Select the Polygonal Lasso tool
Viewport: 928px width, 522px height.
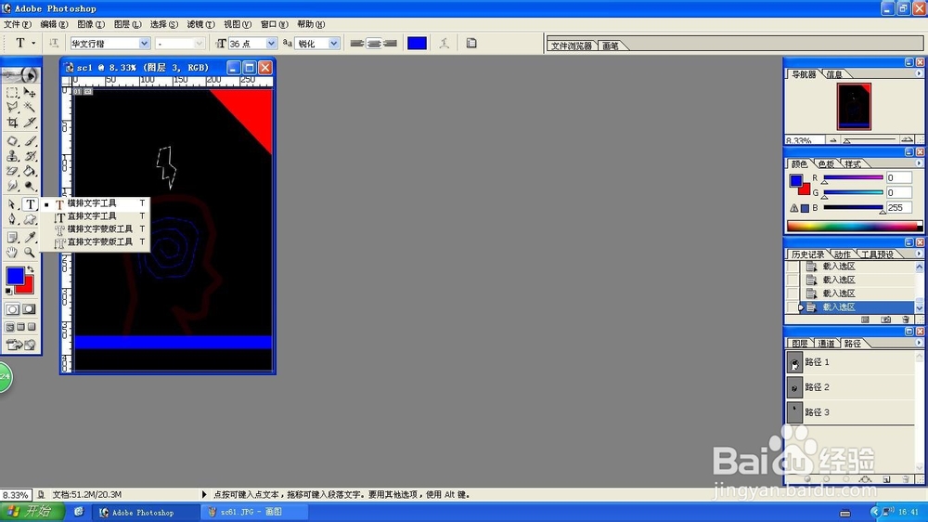(12, 107)
